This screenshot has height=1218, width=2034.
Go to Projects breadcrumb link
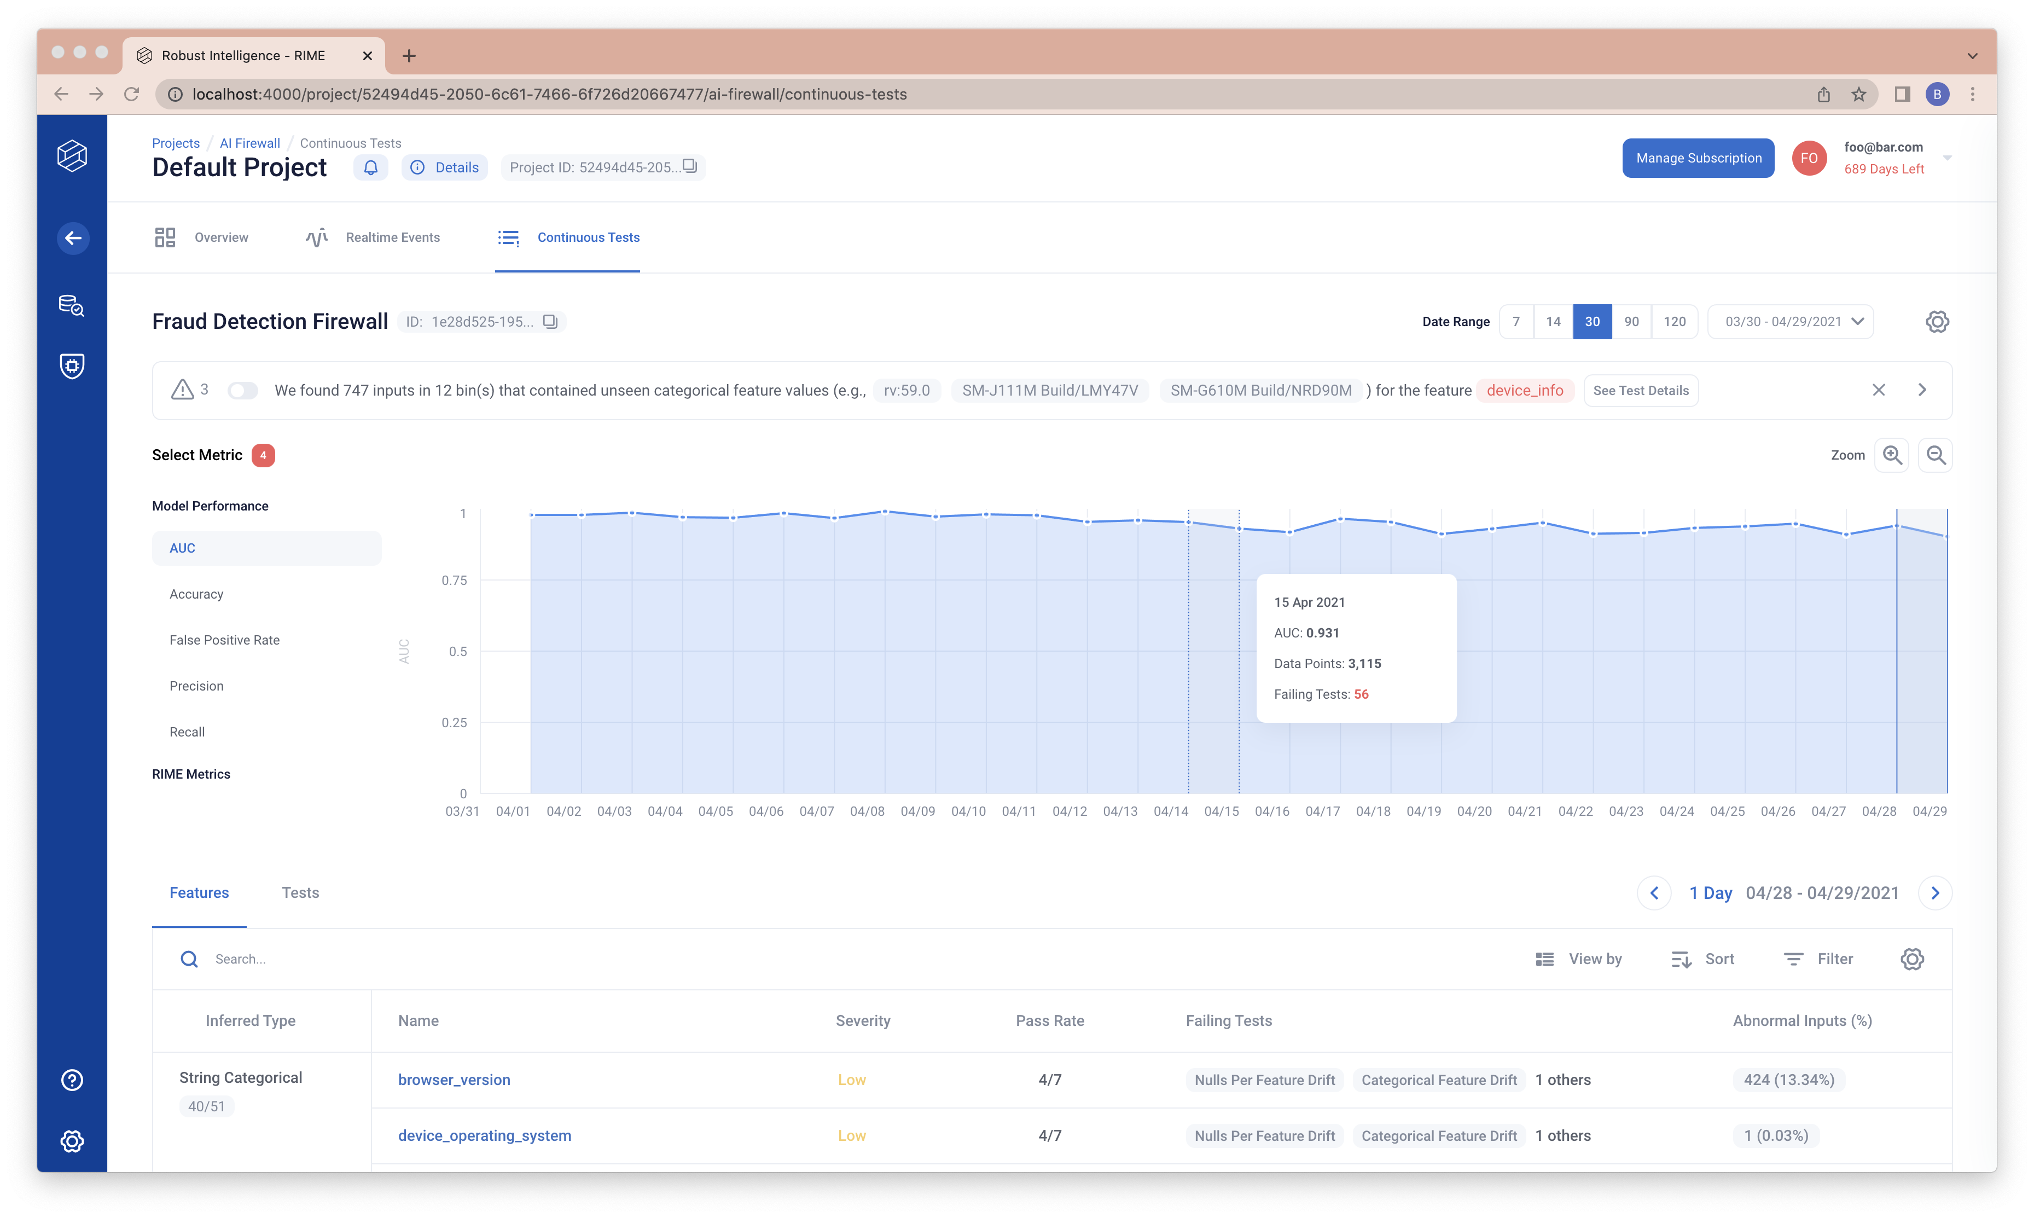pyautogui.click(x=176, y=143)
